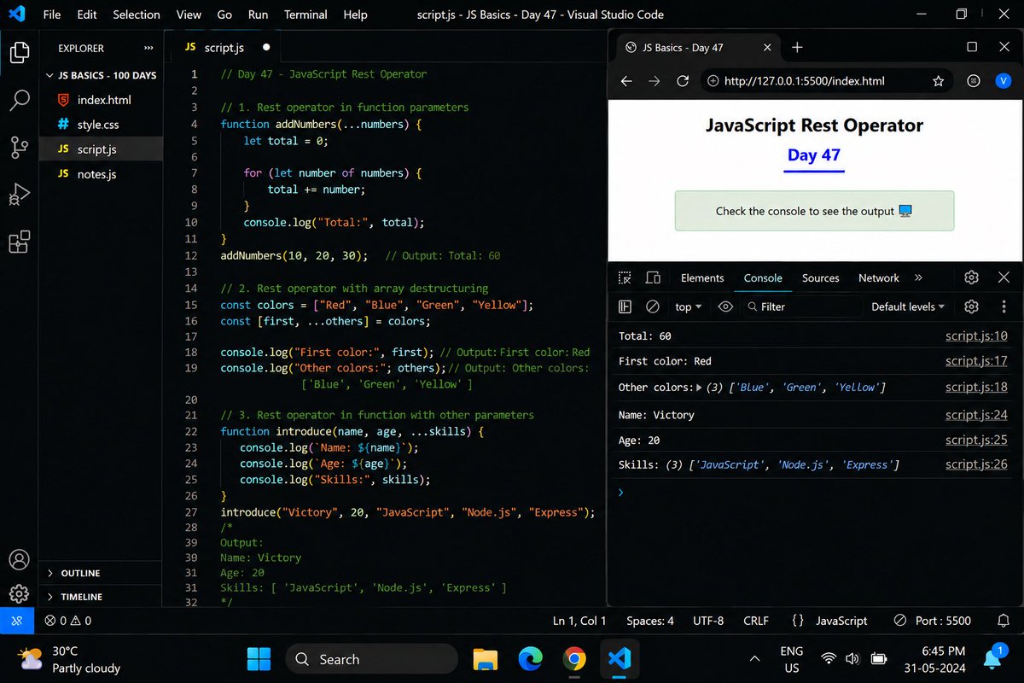Click the Port : 5500 Live Server button

pos(932,621)
